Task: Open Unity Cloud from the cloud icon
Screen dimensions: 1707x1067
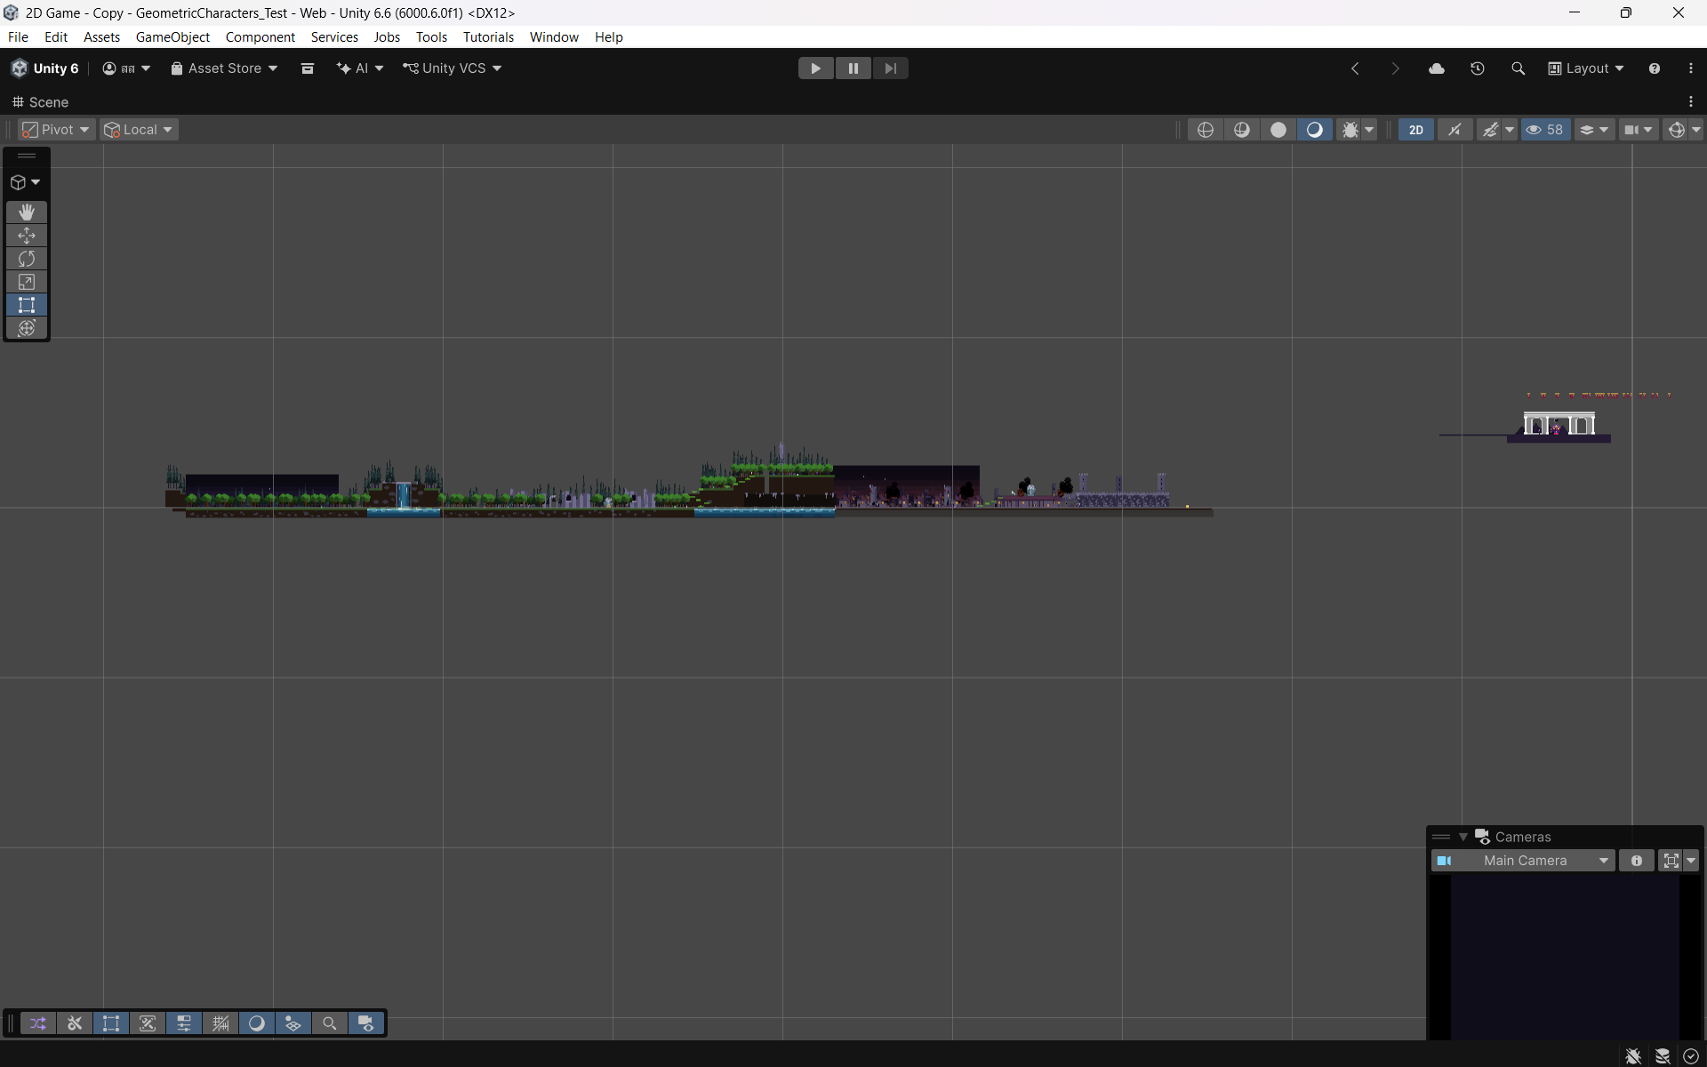Action: point(1437,68)
